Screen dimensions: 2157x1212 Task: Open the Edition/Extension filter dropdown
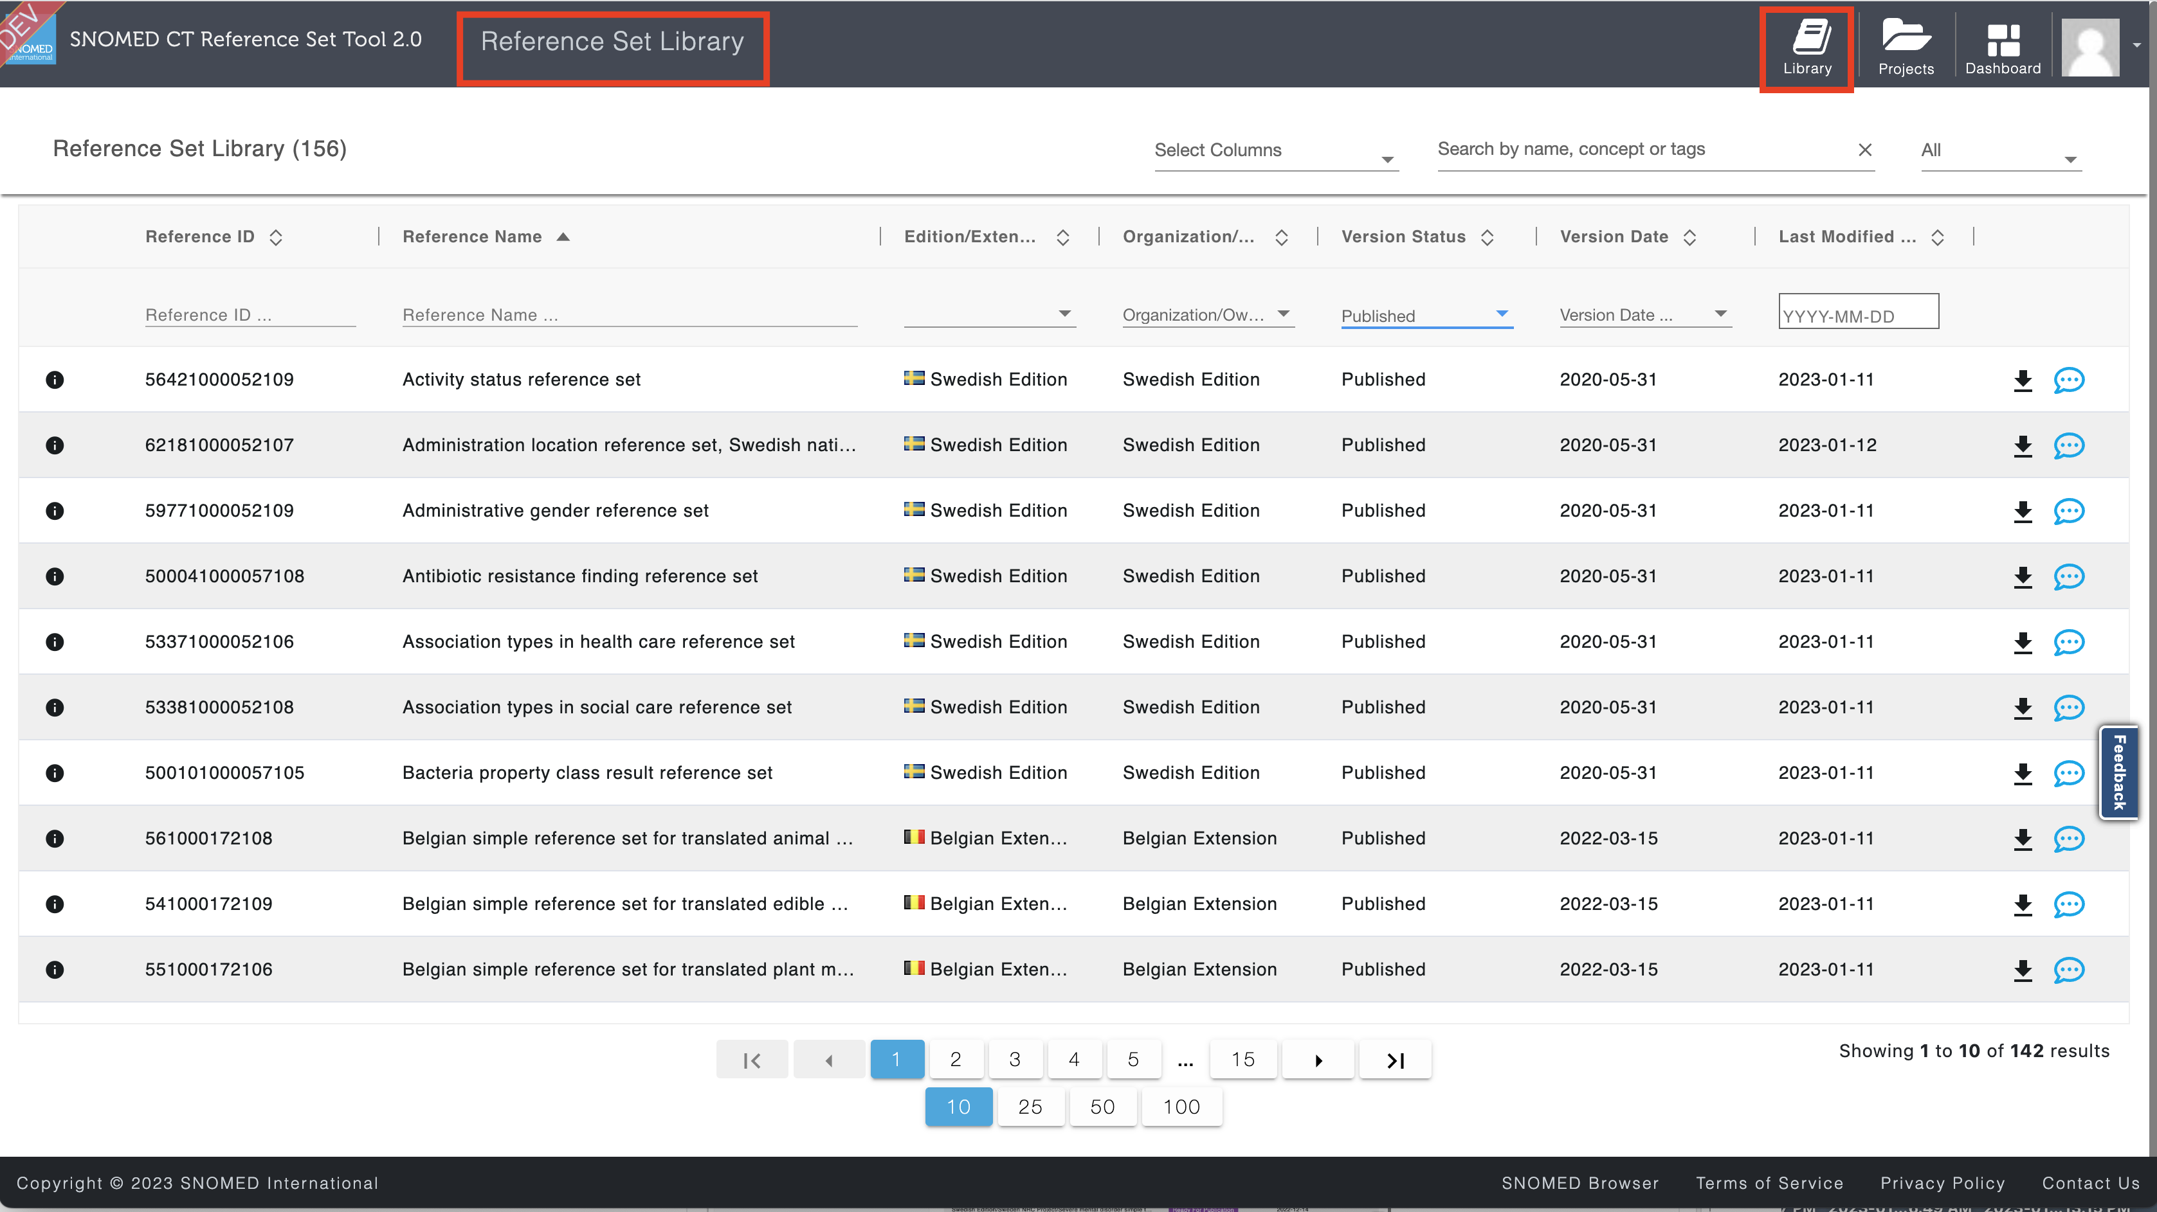pos(990,314)
